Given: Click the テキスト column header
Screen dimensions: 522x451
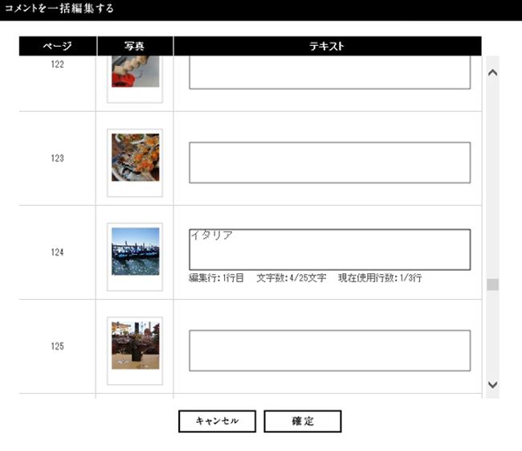Looking at the screenshot, I should tap(328, 46).
